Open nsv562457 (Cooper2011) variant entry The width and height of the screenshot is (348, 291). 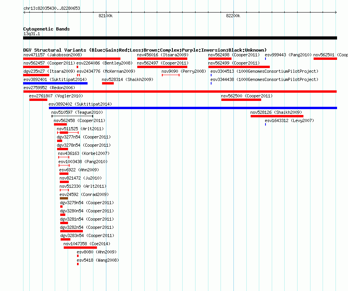click(49, 63)
